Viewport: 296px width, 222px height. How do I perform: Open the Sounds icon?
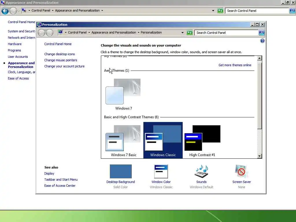click(x=201, y=171)
